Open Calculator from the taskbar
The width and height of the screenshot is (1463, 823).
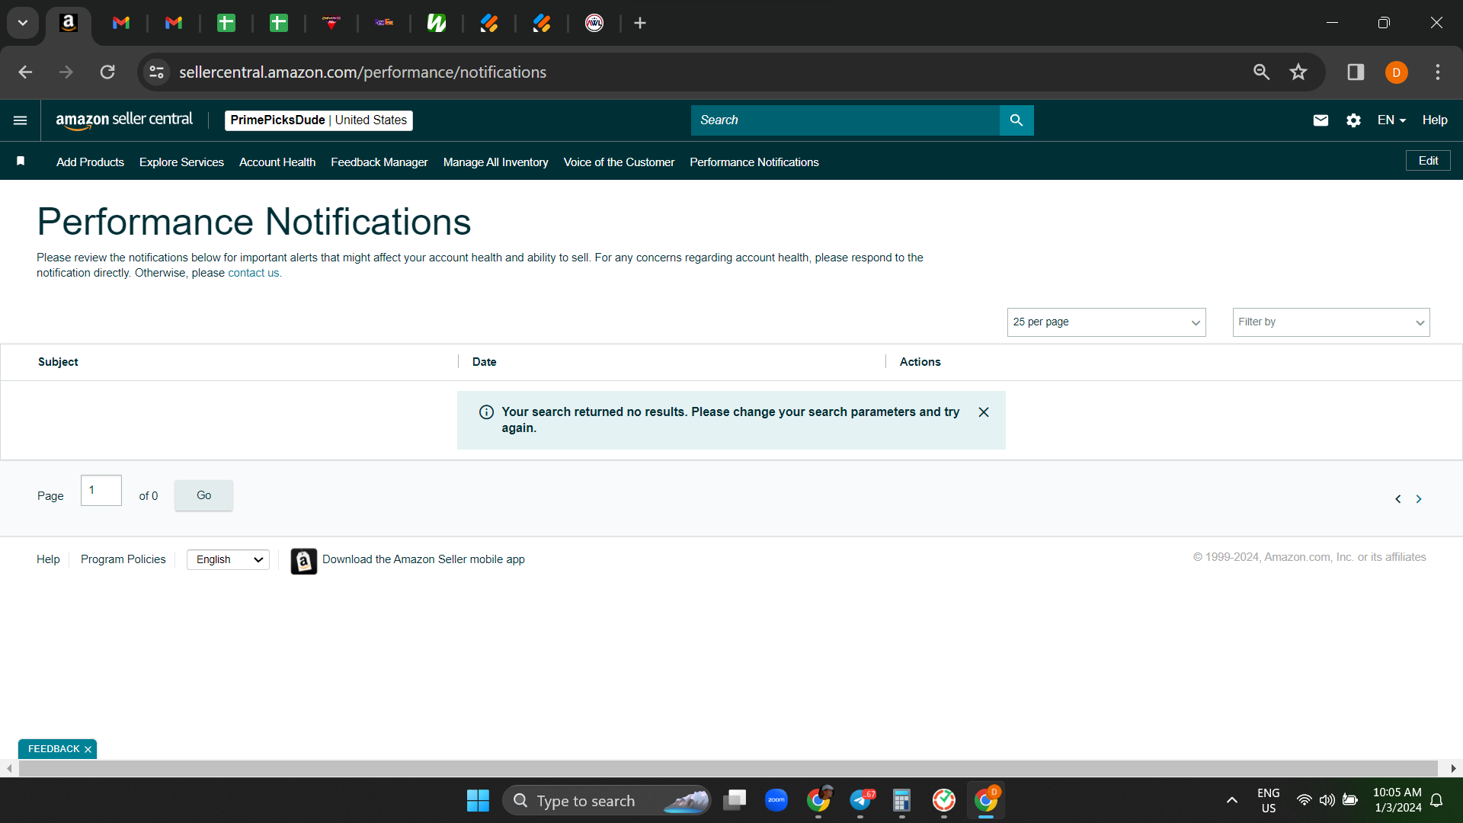tap(902, 801)
